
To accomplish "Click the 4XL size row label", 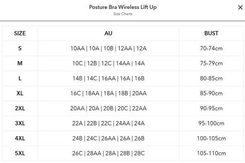I will 20,138.
